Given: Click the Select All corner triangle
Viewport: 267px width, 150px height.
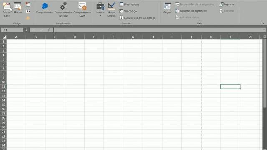Looking at the screenshot, I should pos(4,37).
